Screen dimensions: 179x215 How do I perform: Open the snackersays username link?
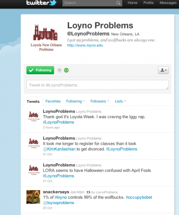click(x=56, y=192)
